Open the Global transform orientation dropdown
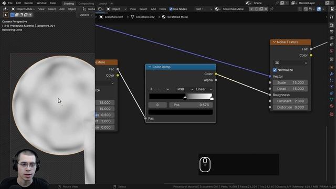Screen dimensions: 336x189 point(89,9)
